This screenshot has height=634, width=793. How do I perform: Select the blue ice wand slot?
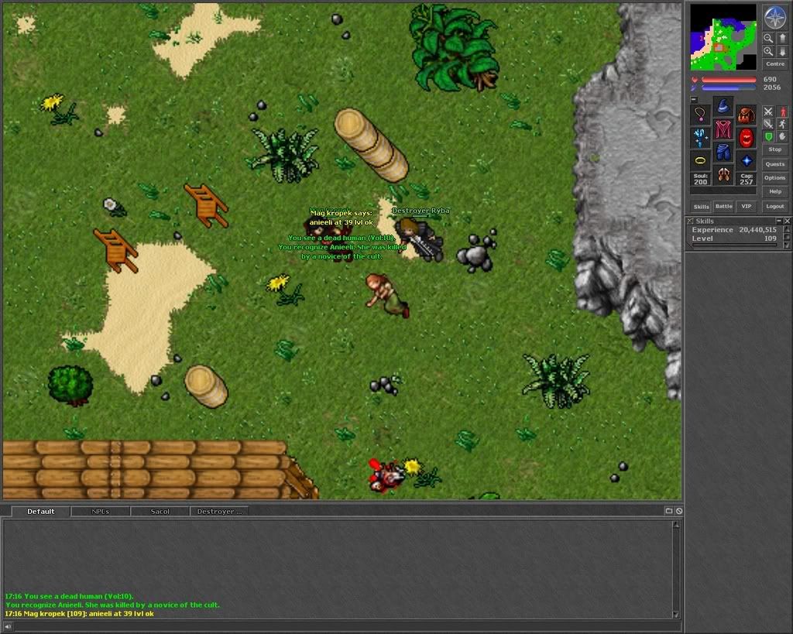click(x=700, y=138)
